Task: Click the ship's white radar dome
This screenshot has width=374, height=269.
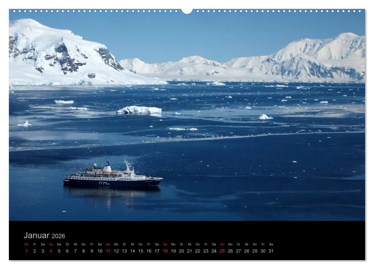Action: tap(95, 165)
